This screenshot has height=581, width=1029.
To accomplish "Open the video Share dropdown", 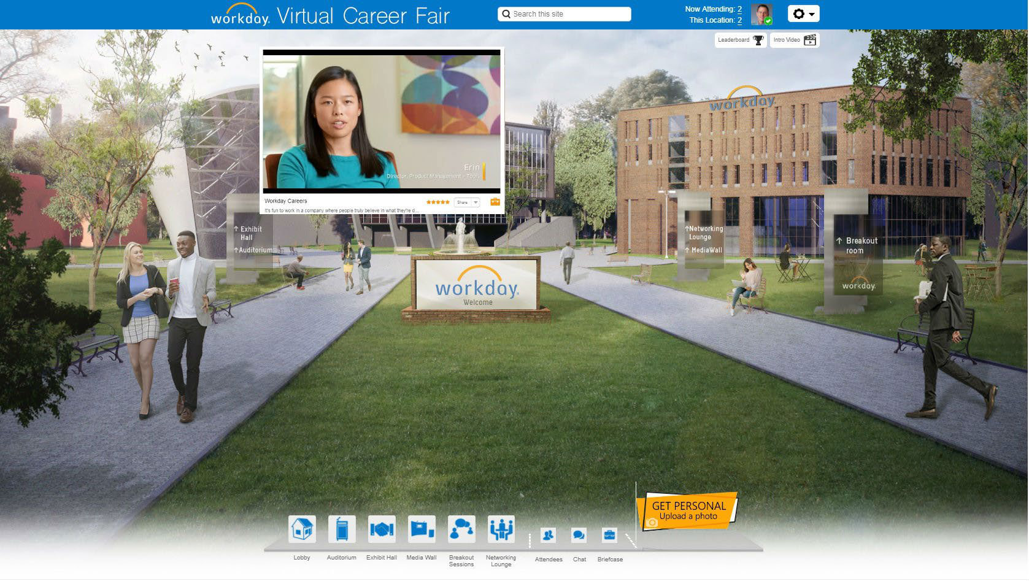I will point(467,202).
